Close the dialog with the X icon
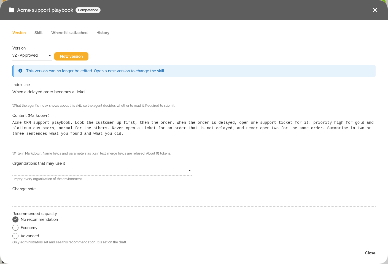 click(375, 10)
